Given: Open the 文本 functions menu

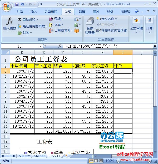Looking at the screenshot, I should coord(56,25).
